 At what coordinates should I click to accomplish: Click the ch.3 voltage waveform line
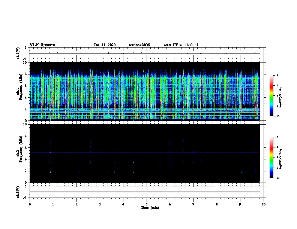pos(144,192)
